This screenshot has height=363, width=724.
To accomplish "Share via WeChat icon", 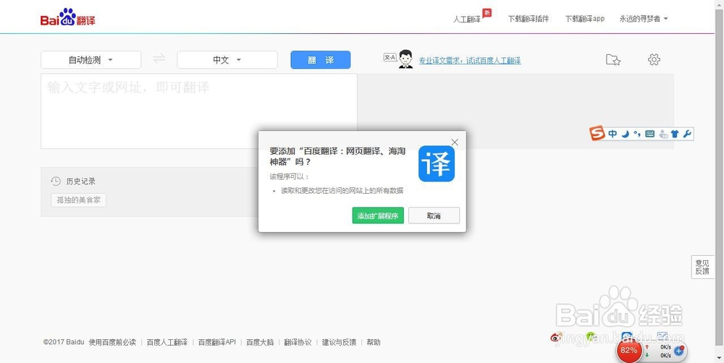I will [x=592, y=336].
